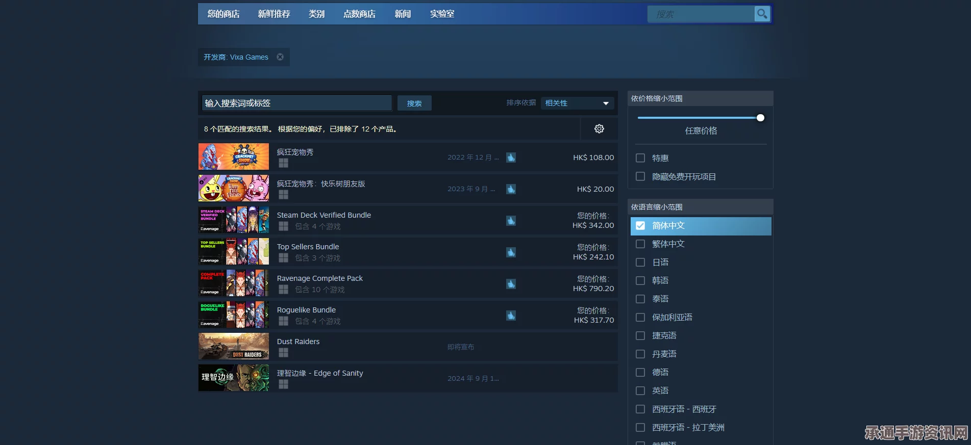Click Windows icon in Steam Deck Verified Bundle row
This screenshot has height=445, width=971.
[284, 226]
